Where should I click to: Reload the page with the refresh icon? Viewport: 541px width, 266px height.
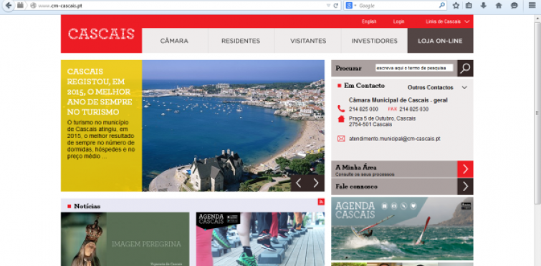click(336, 6)
